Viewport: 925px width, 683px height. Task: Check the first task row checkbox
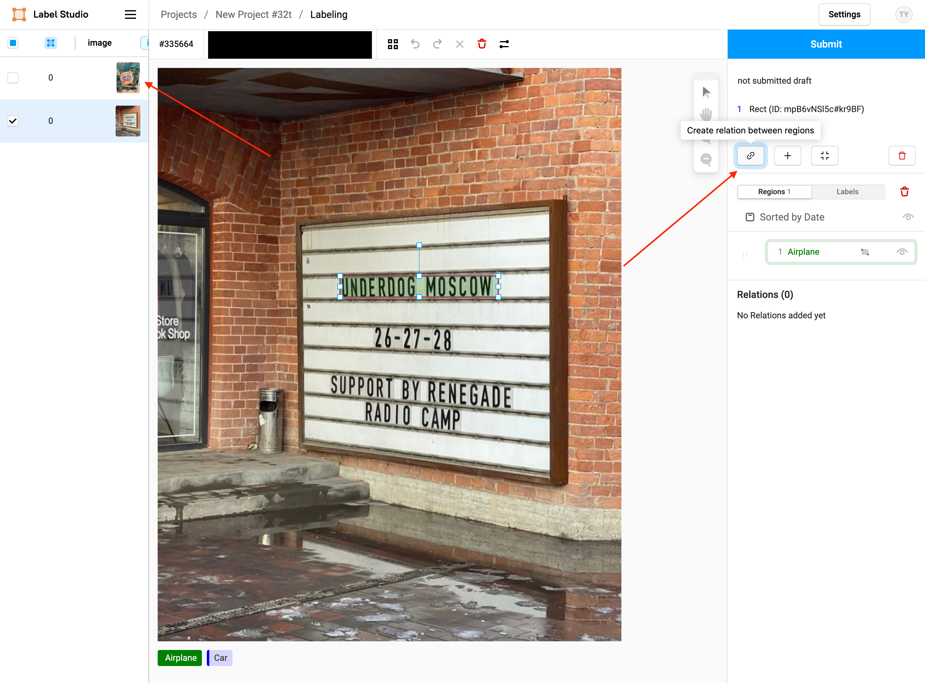point(13,78)
